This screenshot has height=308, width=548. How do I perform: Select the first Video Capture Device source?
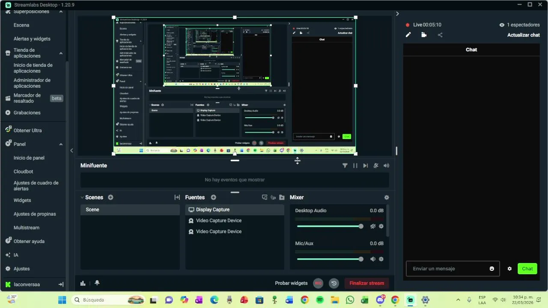click(235, 221)
